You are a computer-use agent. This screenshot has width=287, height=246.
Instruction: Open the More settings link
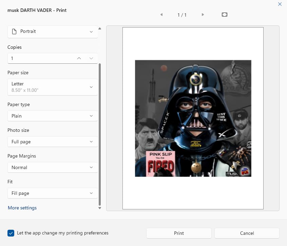(x=22, y=208)
